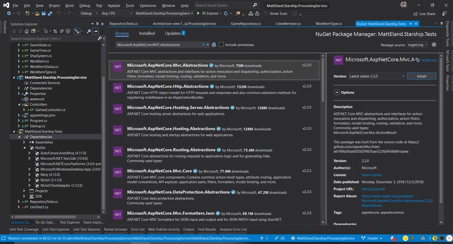Open the Analyze menu
Screen dimensions: 453x244
tap(114, 6)
